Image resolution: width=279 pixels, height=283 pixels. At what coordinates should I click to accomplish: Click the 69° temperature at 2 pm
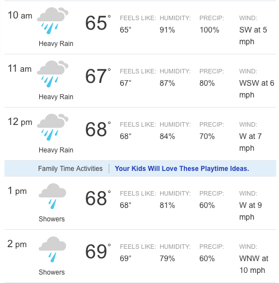coord(98,252)
